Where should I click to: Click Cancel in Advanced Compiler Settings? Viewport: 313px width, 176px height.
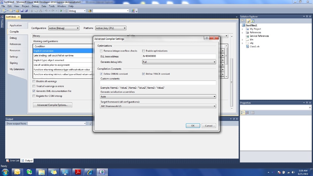coord(209,125)
